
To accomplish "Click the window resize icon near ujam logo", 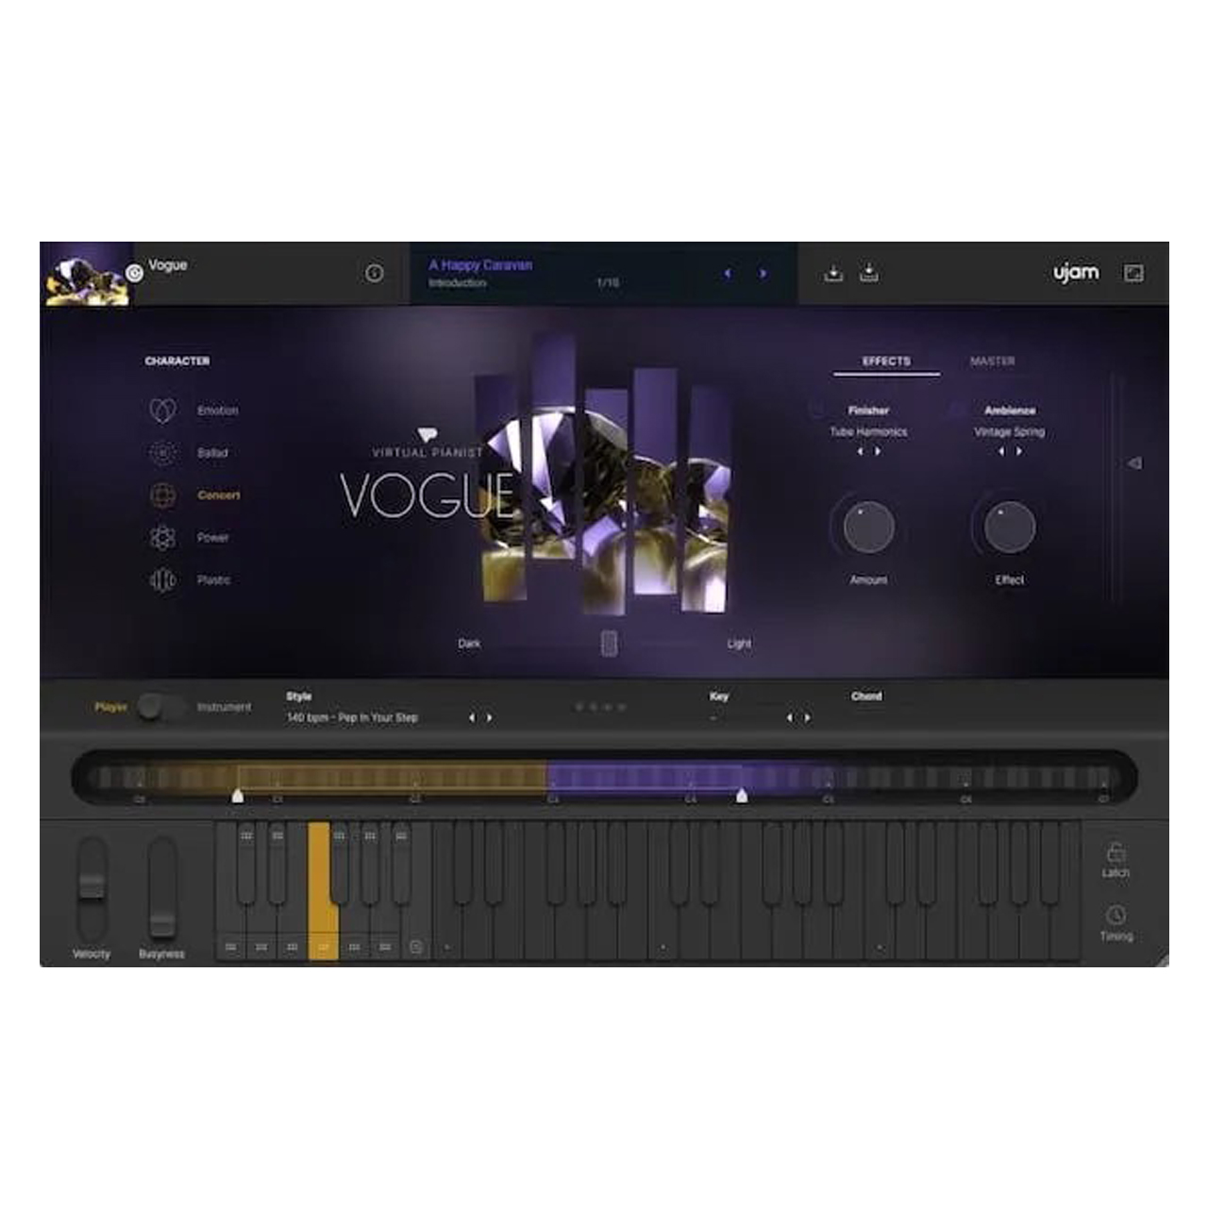I will coord(1133,273).
